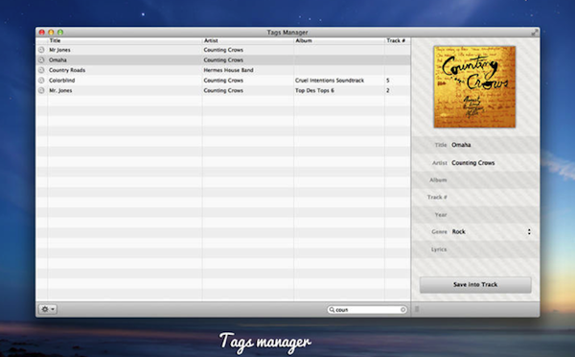The width and height of the screenshot is (575, 357).
Task: Click the Album text field in details panel
Action: pos(492,180)
